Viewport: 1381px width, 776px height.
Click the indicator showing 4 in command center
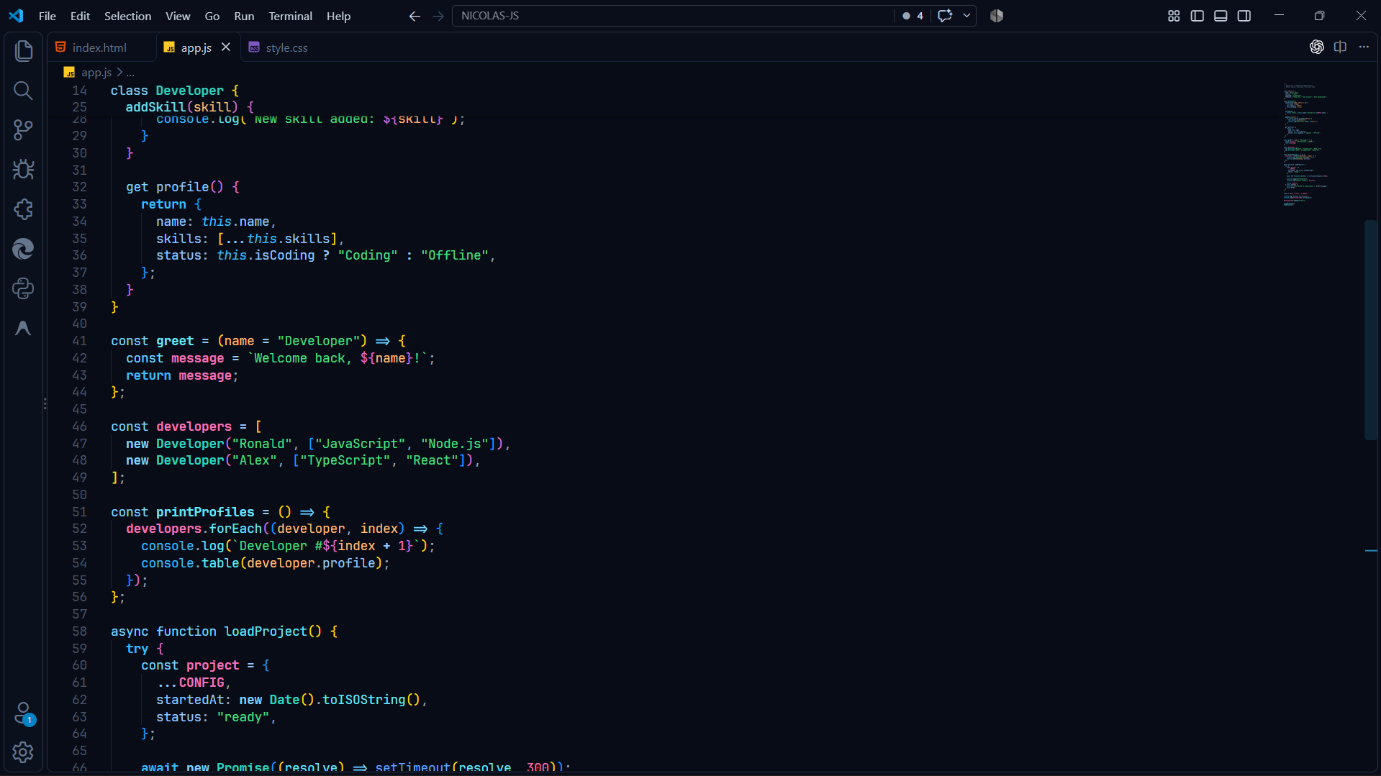pyautogui.click(x=913, y=16)
